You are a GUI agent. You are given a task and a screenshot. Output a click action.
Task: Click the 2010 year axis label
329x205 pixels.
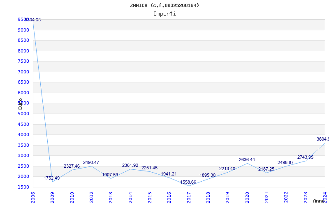[x=72, y=198]
